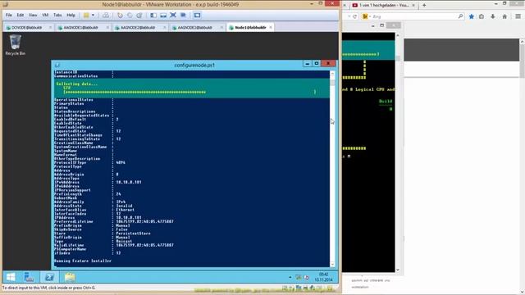The height and width of the screenshot is (295, 525).
Task: Click the PowerShell scrollbar up arrow
Action: (332, 73)
